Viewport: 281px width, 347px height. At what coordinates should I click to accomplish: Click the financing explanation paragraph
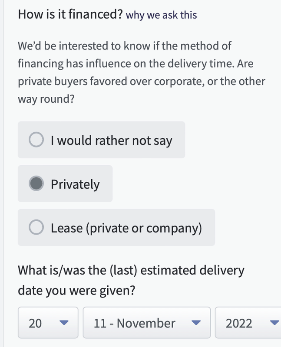(141, 72)
